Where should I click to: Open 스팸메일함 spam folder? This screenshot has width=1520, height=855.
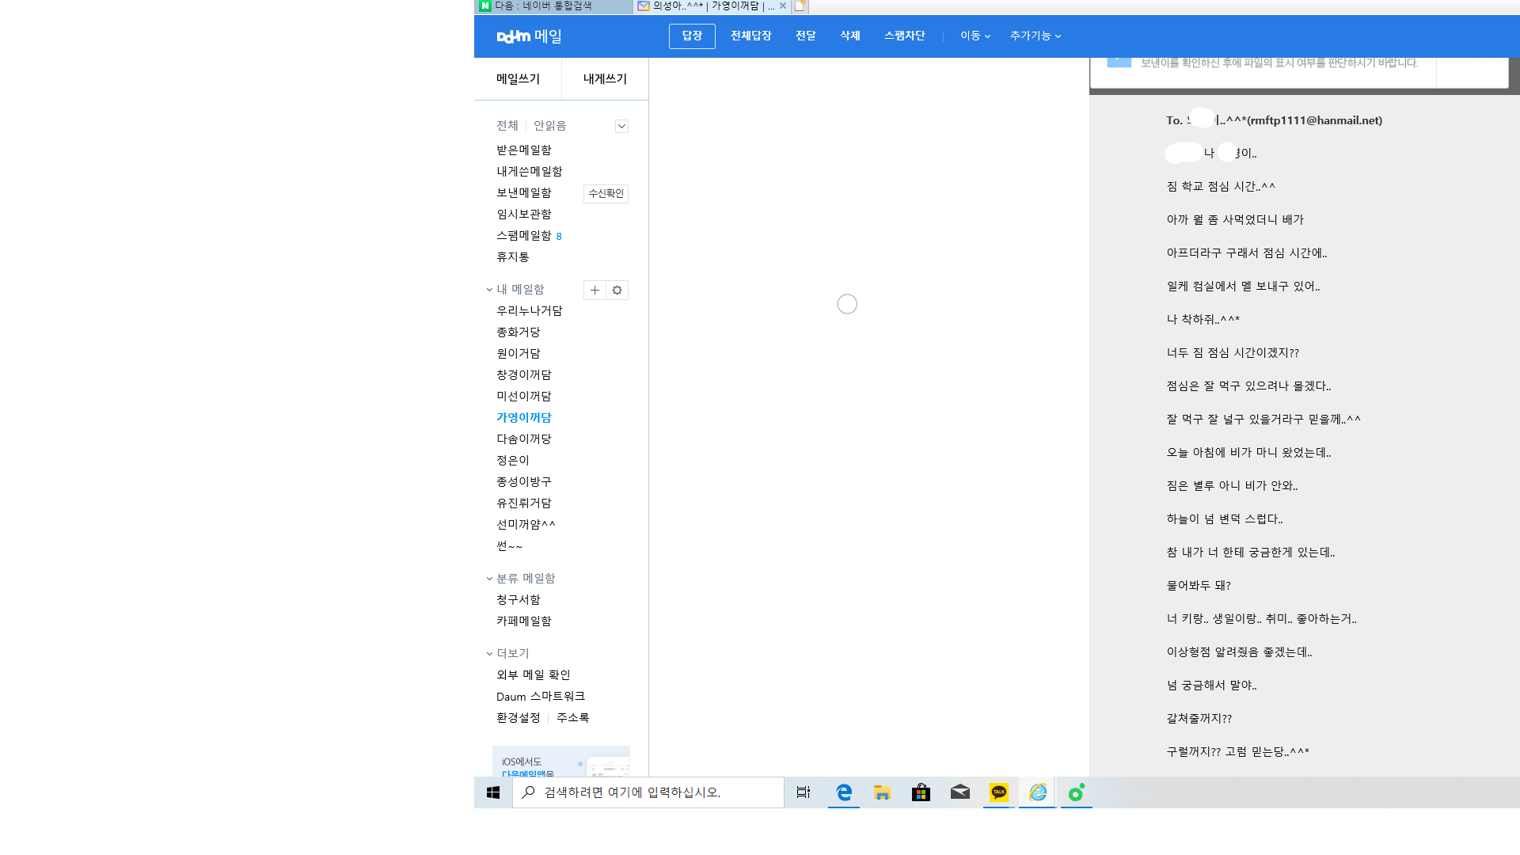coord(524,236)
